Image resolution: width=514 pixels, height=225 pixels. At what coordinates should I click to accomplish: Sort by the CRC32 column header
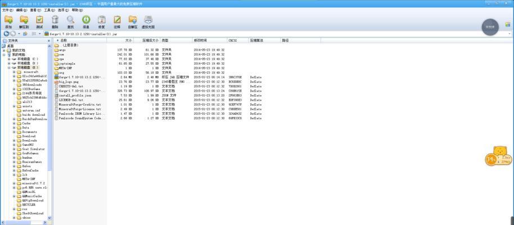point(238,40)
